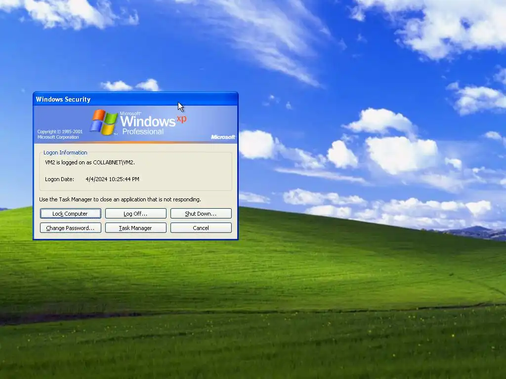The image size is (506, 379).
Task: Click the Task Manager hint sentence
Action: point(120,199)
